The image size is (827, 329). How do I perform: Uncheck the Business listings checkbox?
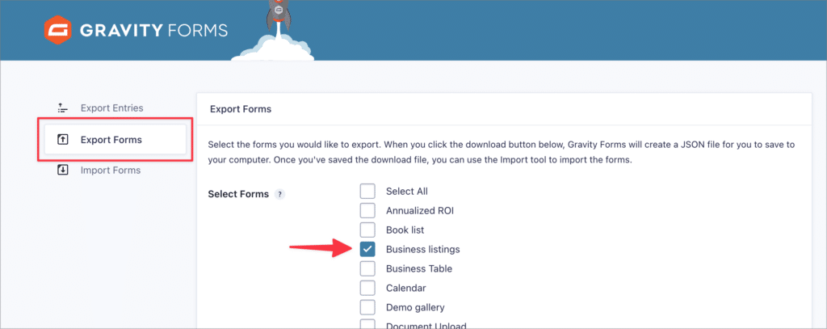(367, 249)
